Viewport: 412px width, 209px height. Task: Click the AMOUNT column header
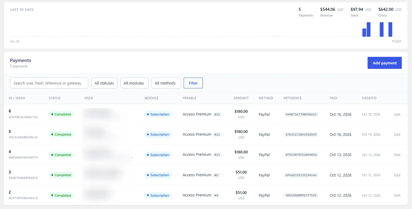click(x=241, y=98)
